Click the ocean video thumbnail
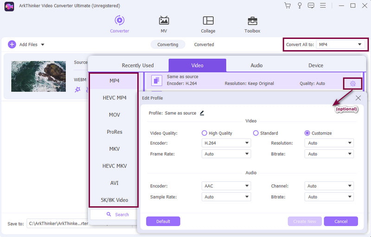Viewport: 371px width, 237px height. coord(38,76)
